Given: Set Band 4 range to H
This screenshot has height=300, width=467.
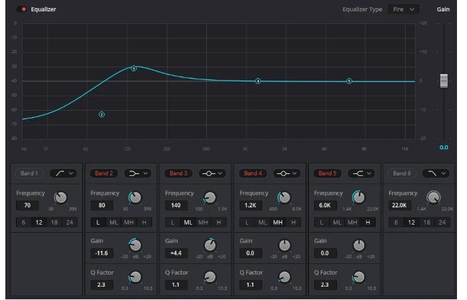Looking at the screenshot, I should point(293,222).
